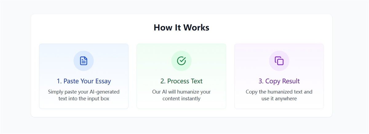Click the "Our AI will humanize your" line
This screenshot has height=134, width=369.
tap(181, 92)
